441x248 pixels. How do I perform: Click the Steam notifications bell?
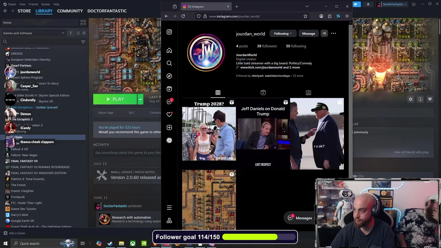tap(368, 4)
